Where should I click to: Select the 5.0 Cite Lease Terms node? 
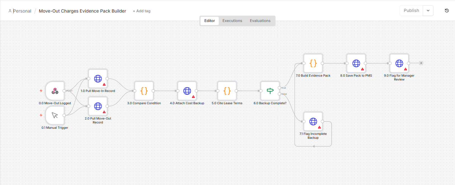coord(227,91)
